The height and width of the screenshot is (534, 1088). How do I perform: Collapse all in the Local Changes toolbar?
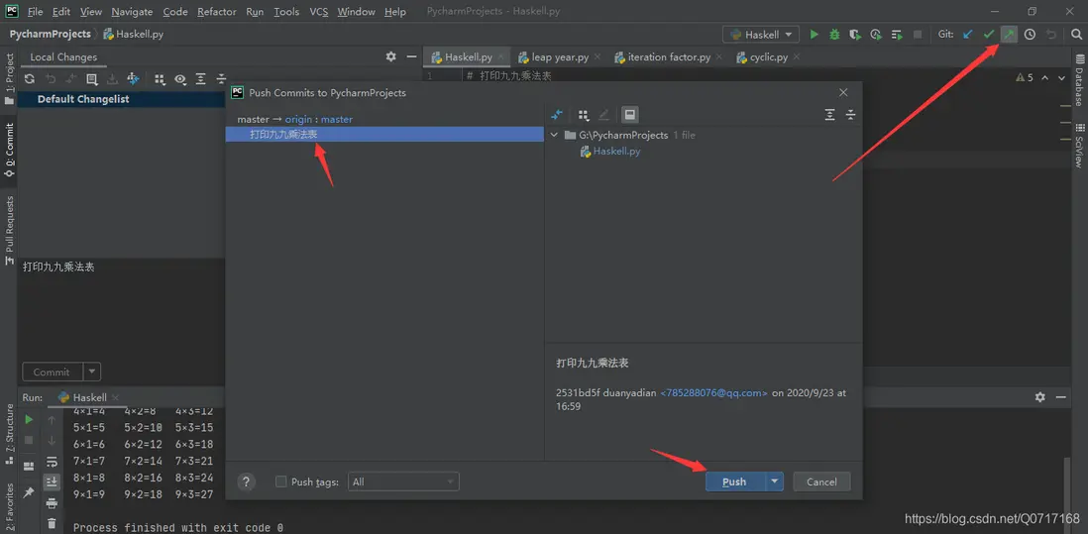[221, 79]
